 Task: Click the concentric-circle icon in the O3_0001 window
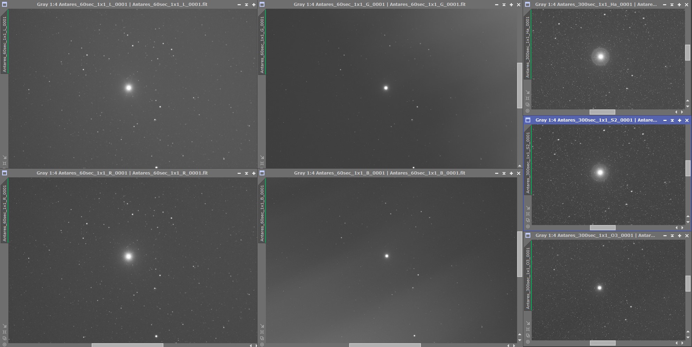[528, 342]
